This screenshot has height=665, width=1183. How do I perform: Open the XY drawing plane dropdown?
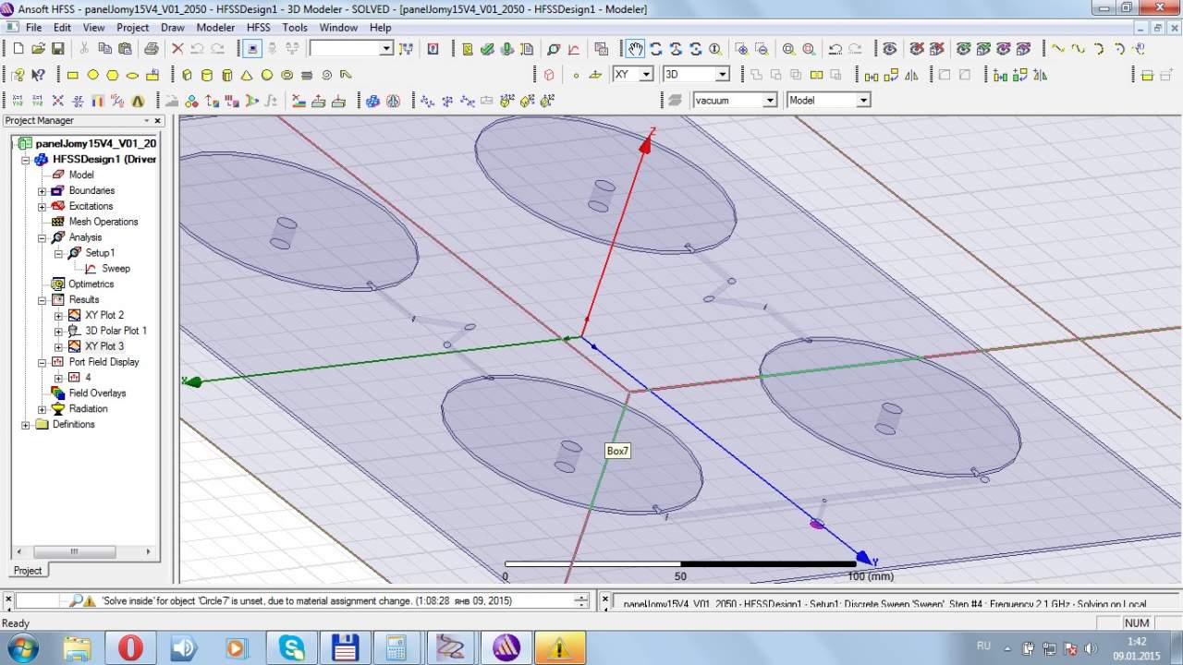[645, 75]
